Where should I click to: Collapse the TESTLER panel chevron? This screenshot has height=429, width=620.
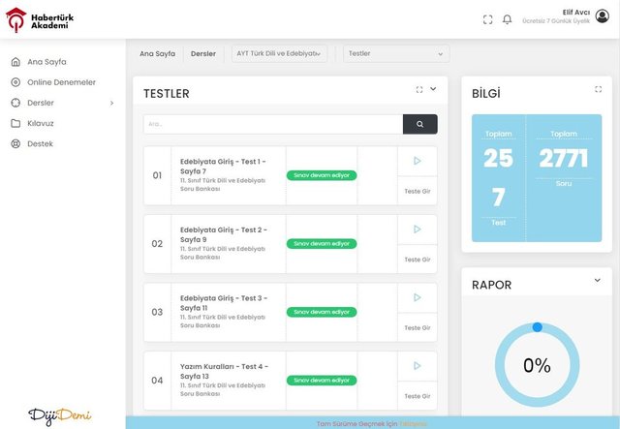click(433, 89)
